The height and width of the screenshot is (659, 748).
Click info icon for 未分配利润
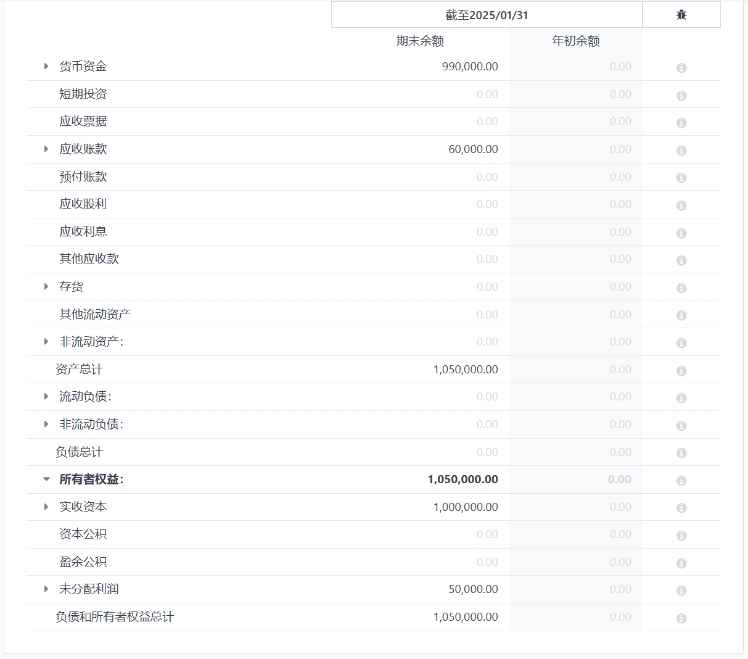[x=681, y=591]
